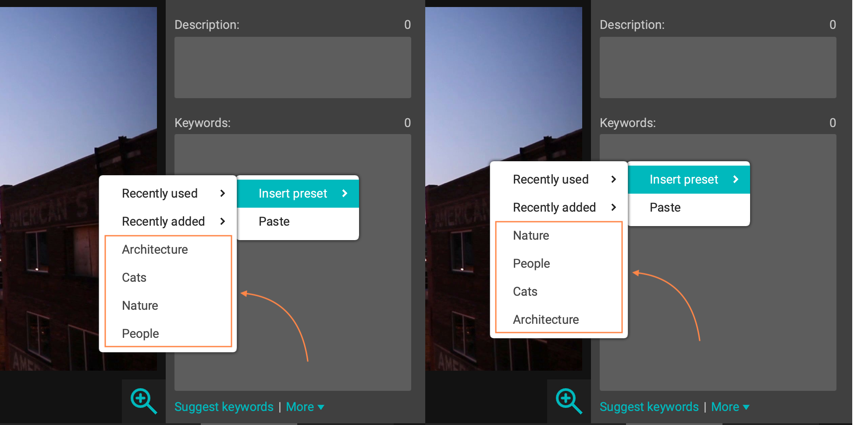Pick People preset in the left menu
This screenshot has height=425, width=854.
tap(140, 333)
